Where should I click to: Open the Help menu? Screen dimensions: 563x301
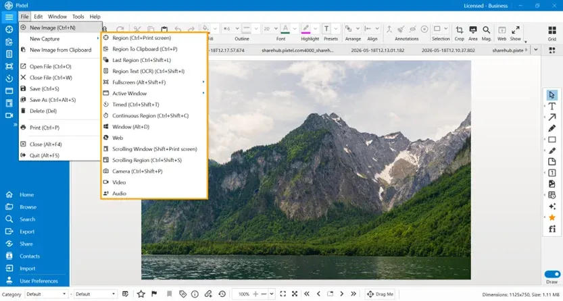[x=95, y=16]
